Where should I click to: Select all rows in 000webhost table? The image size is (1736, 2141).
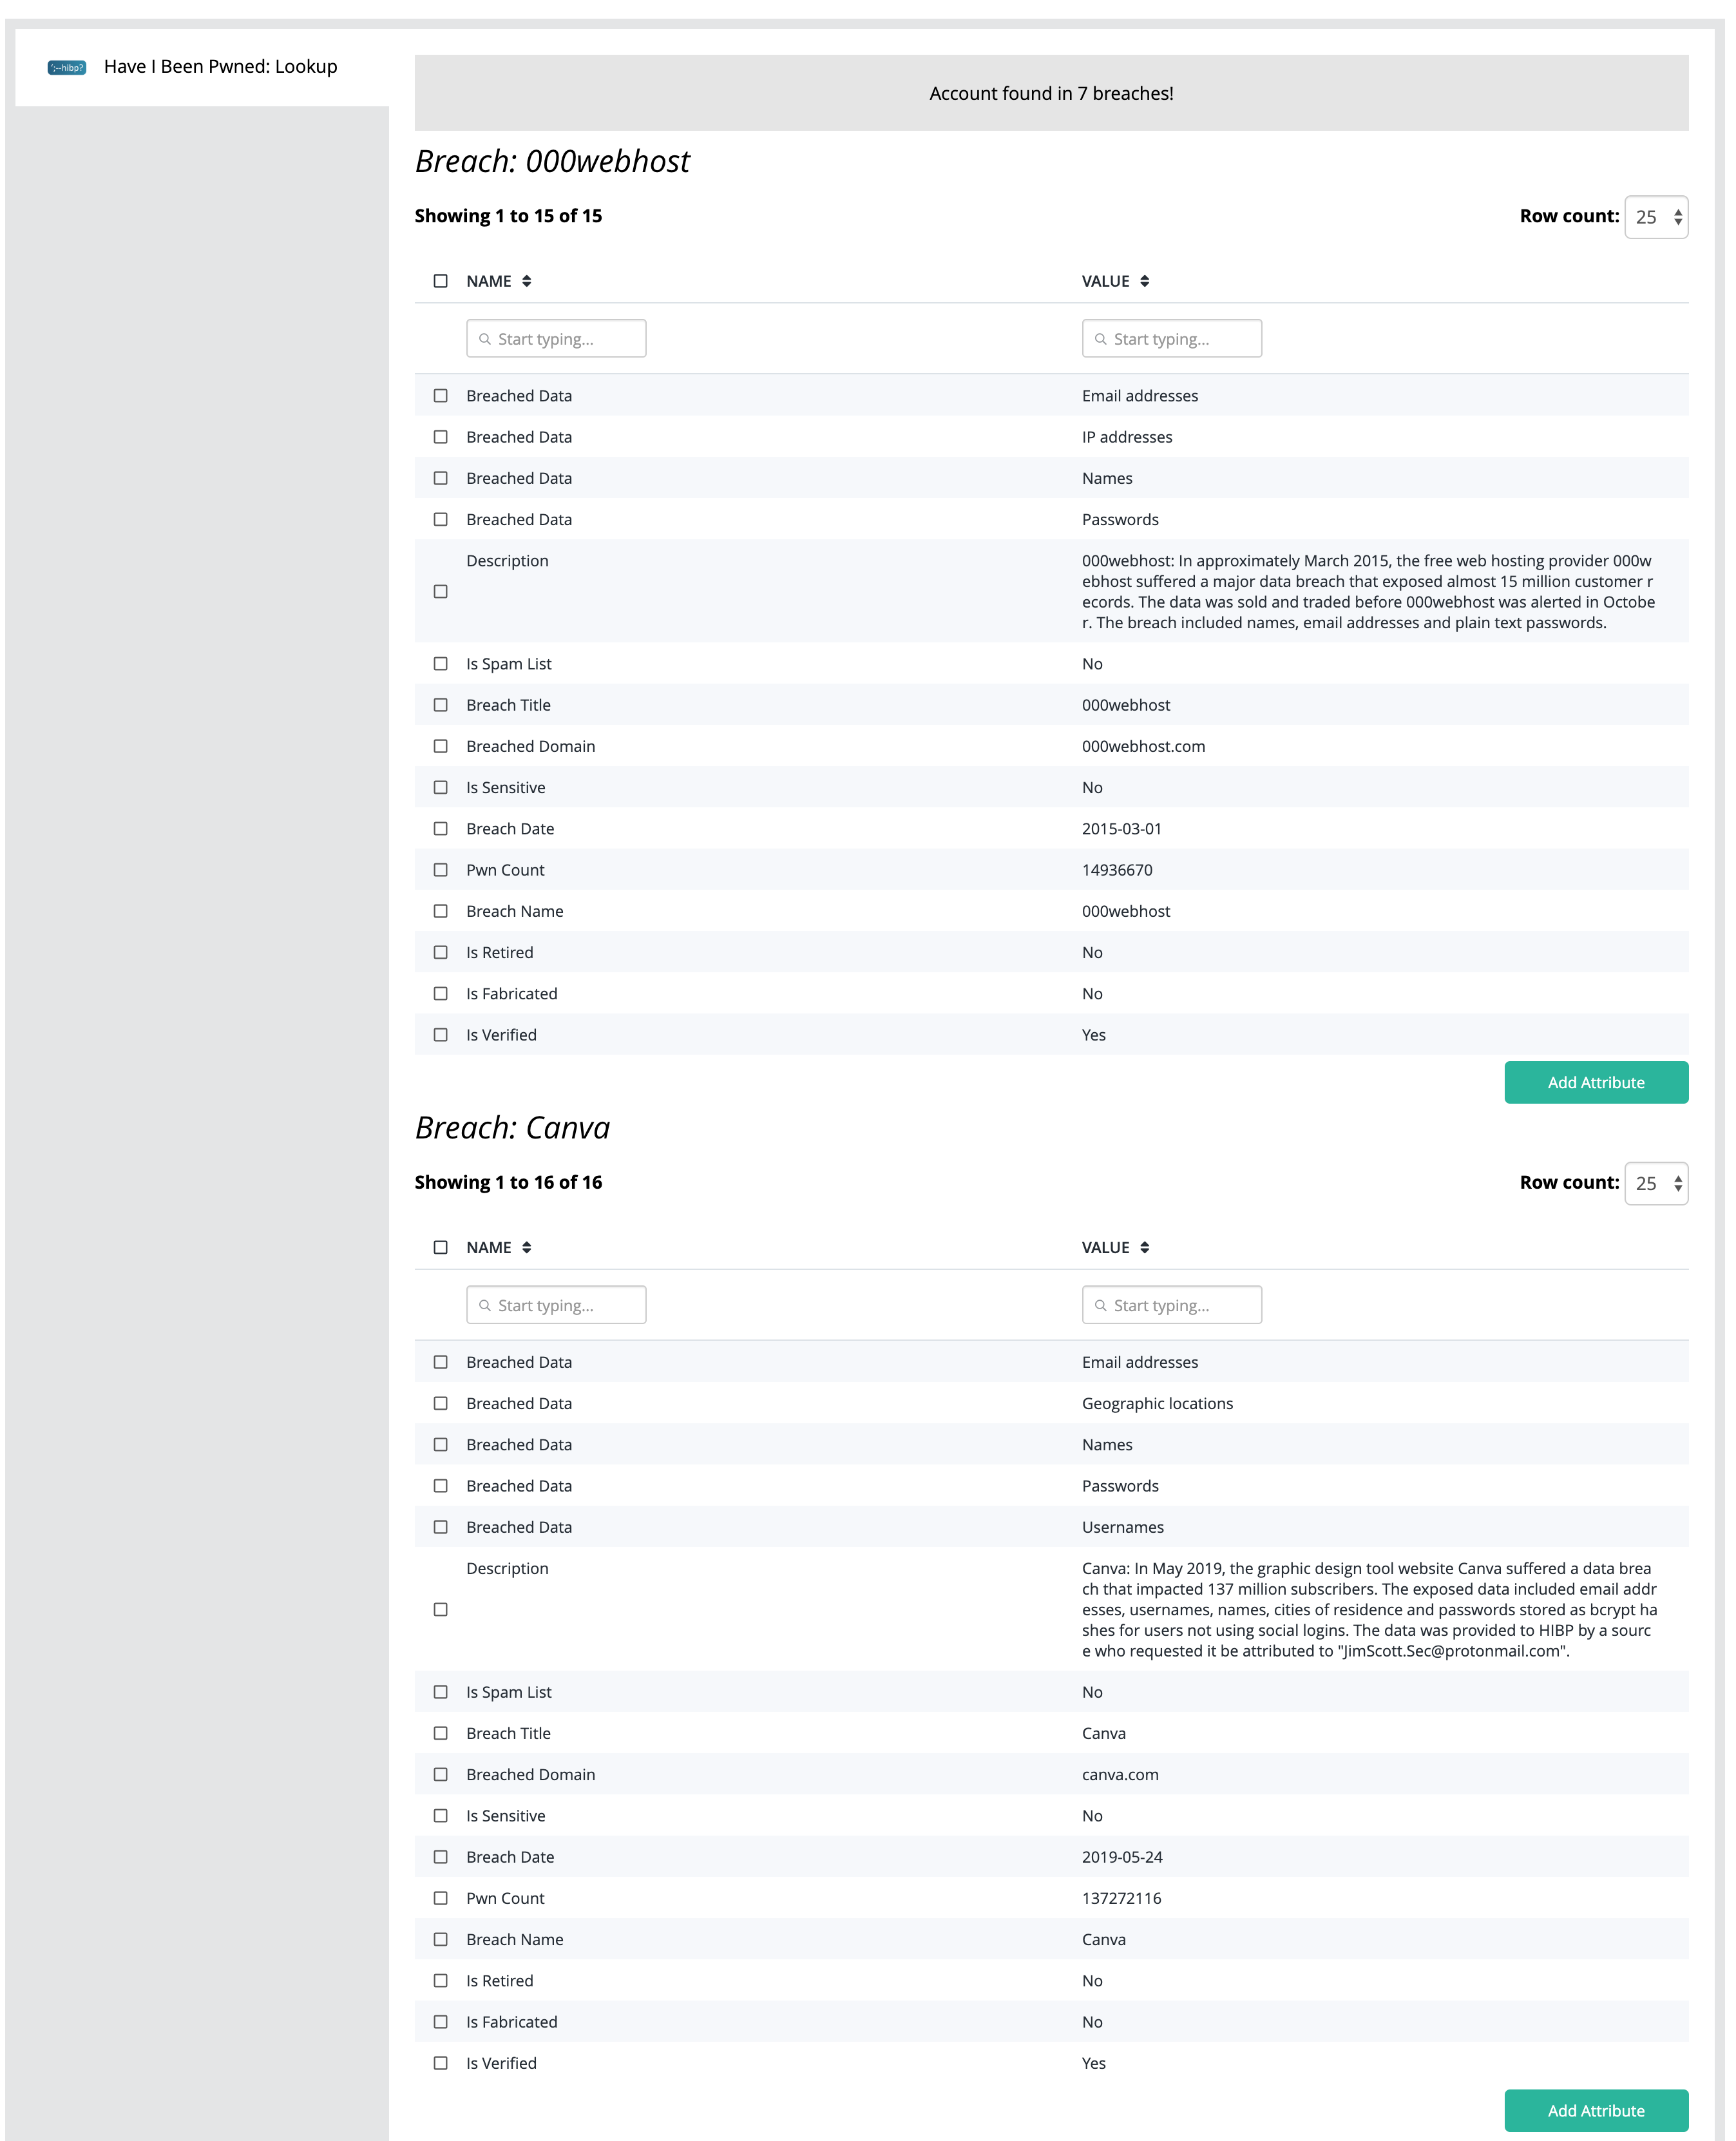click(440, 281)
